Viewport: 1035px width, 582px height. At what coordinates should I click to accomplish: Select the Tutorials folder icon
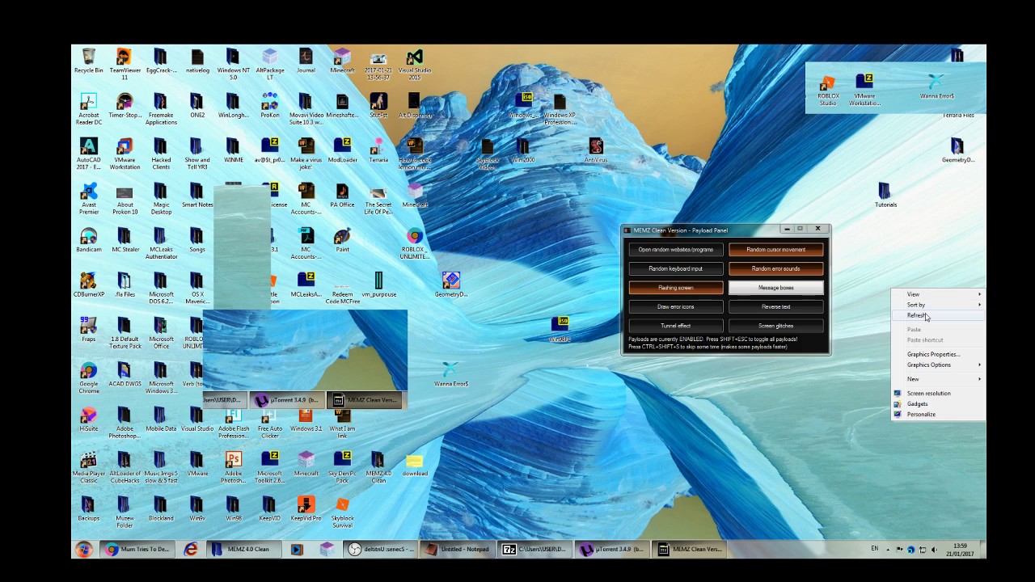coord(885,195)
